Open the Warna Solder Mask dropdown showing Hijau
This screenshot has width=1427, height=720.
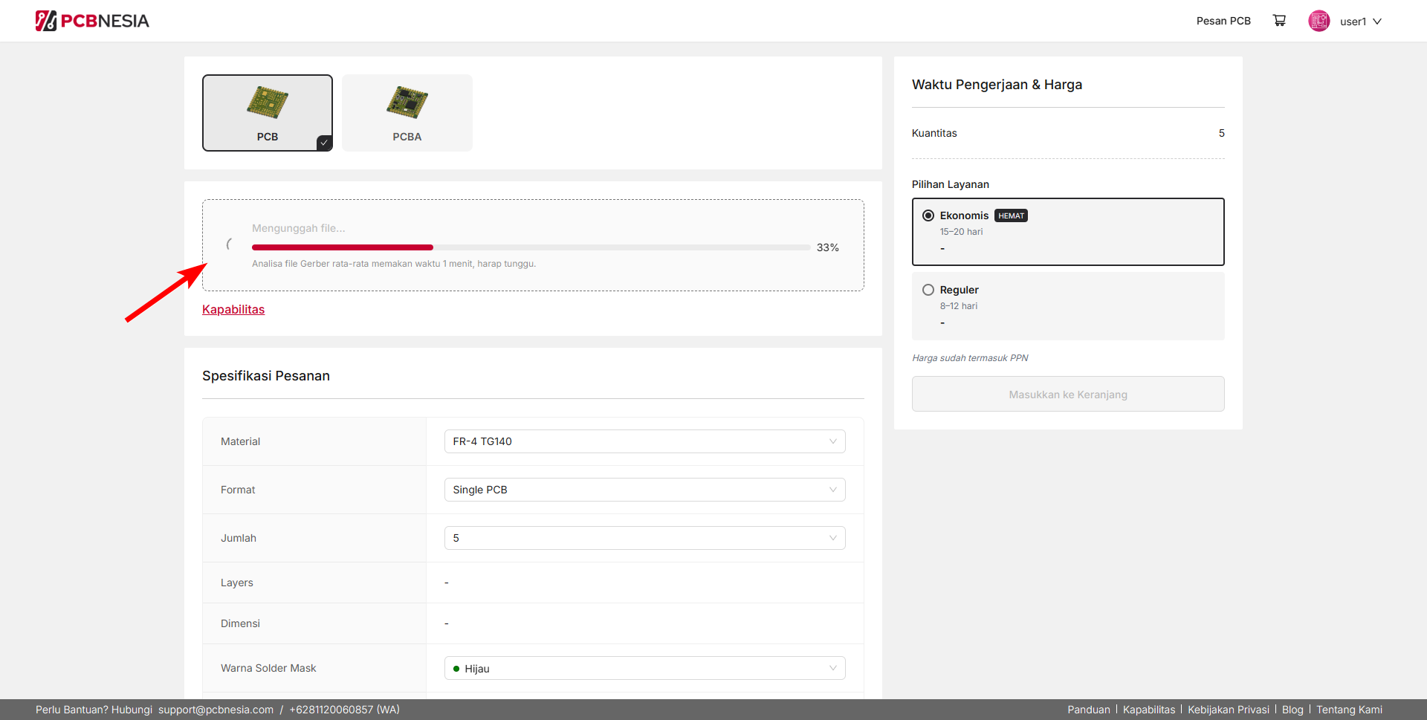tap(644, 668)
